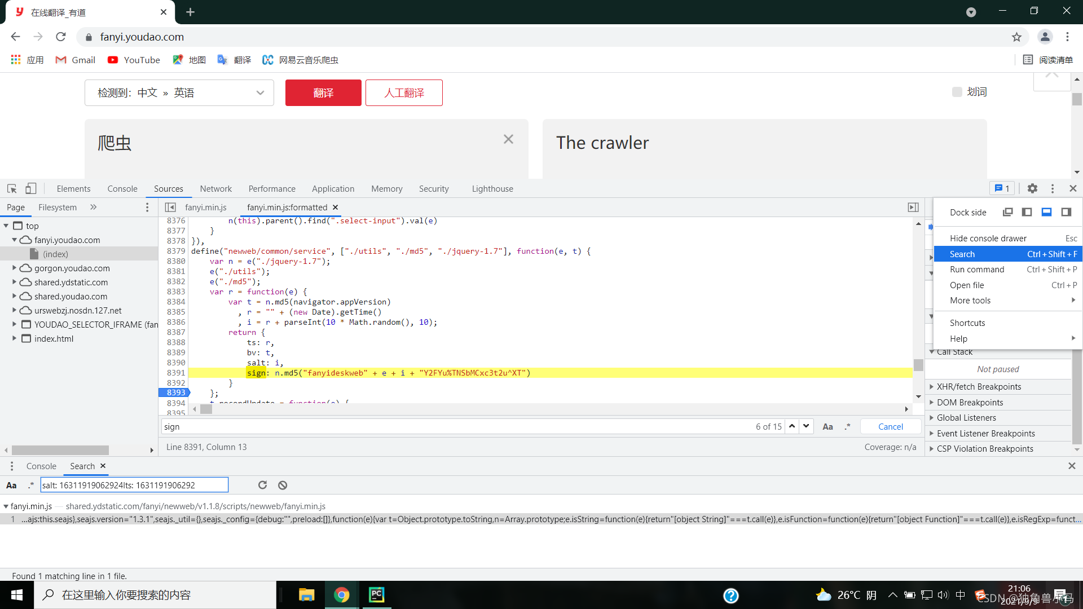
Task: Click the clear search results icon
Action: click(283, 485)
